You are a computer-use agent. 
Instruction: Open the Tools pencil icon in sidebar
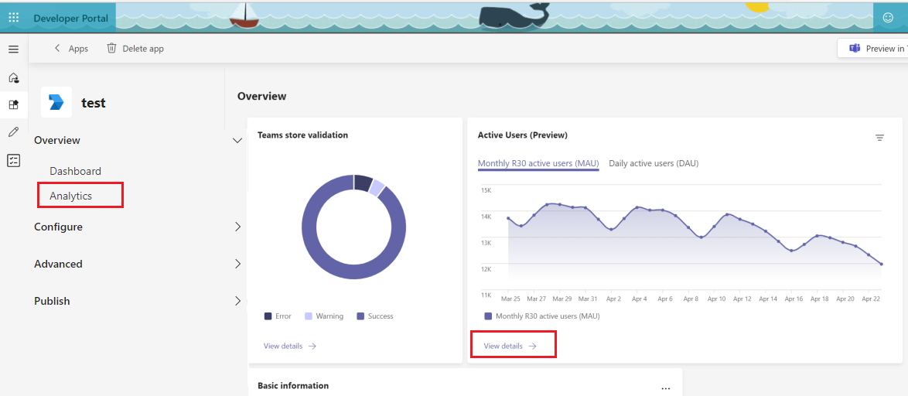(13, 132)
